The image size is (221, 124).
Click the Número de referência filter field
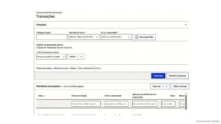tap(145, 104)
